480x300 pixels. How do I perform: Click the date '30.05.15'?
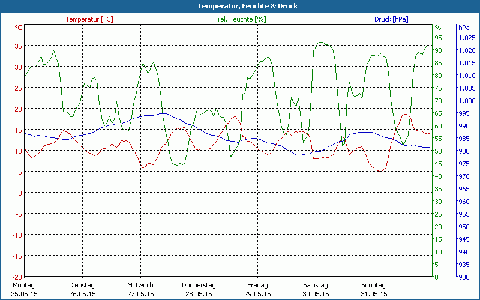pos(316,294)
